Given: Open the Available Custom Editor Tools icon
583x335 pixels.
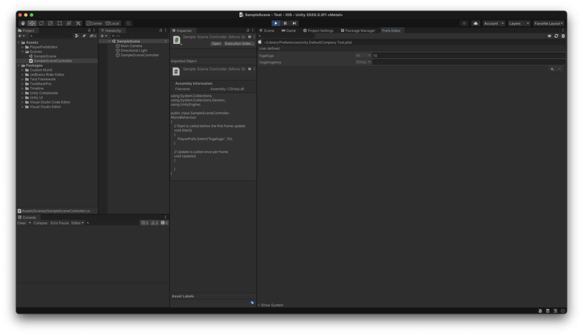Looking at the screenshot, I should point(78,23).
